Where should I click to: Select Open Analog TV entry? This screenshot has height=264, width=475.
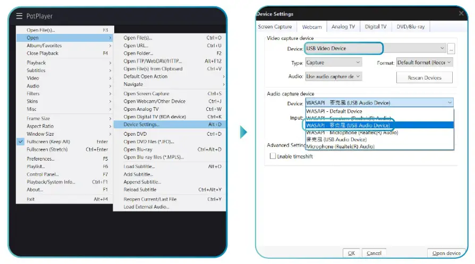[x=169, y=109]
